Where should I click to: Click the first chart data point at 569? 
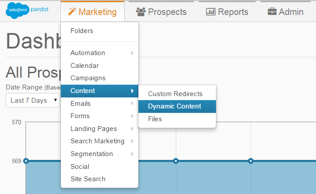(26, 161)
